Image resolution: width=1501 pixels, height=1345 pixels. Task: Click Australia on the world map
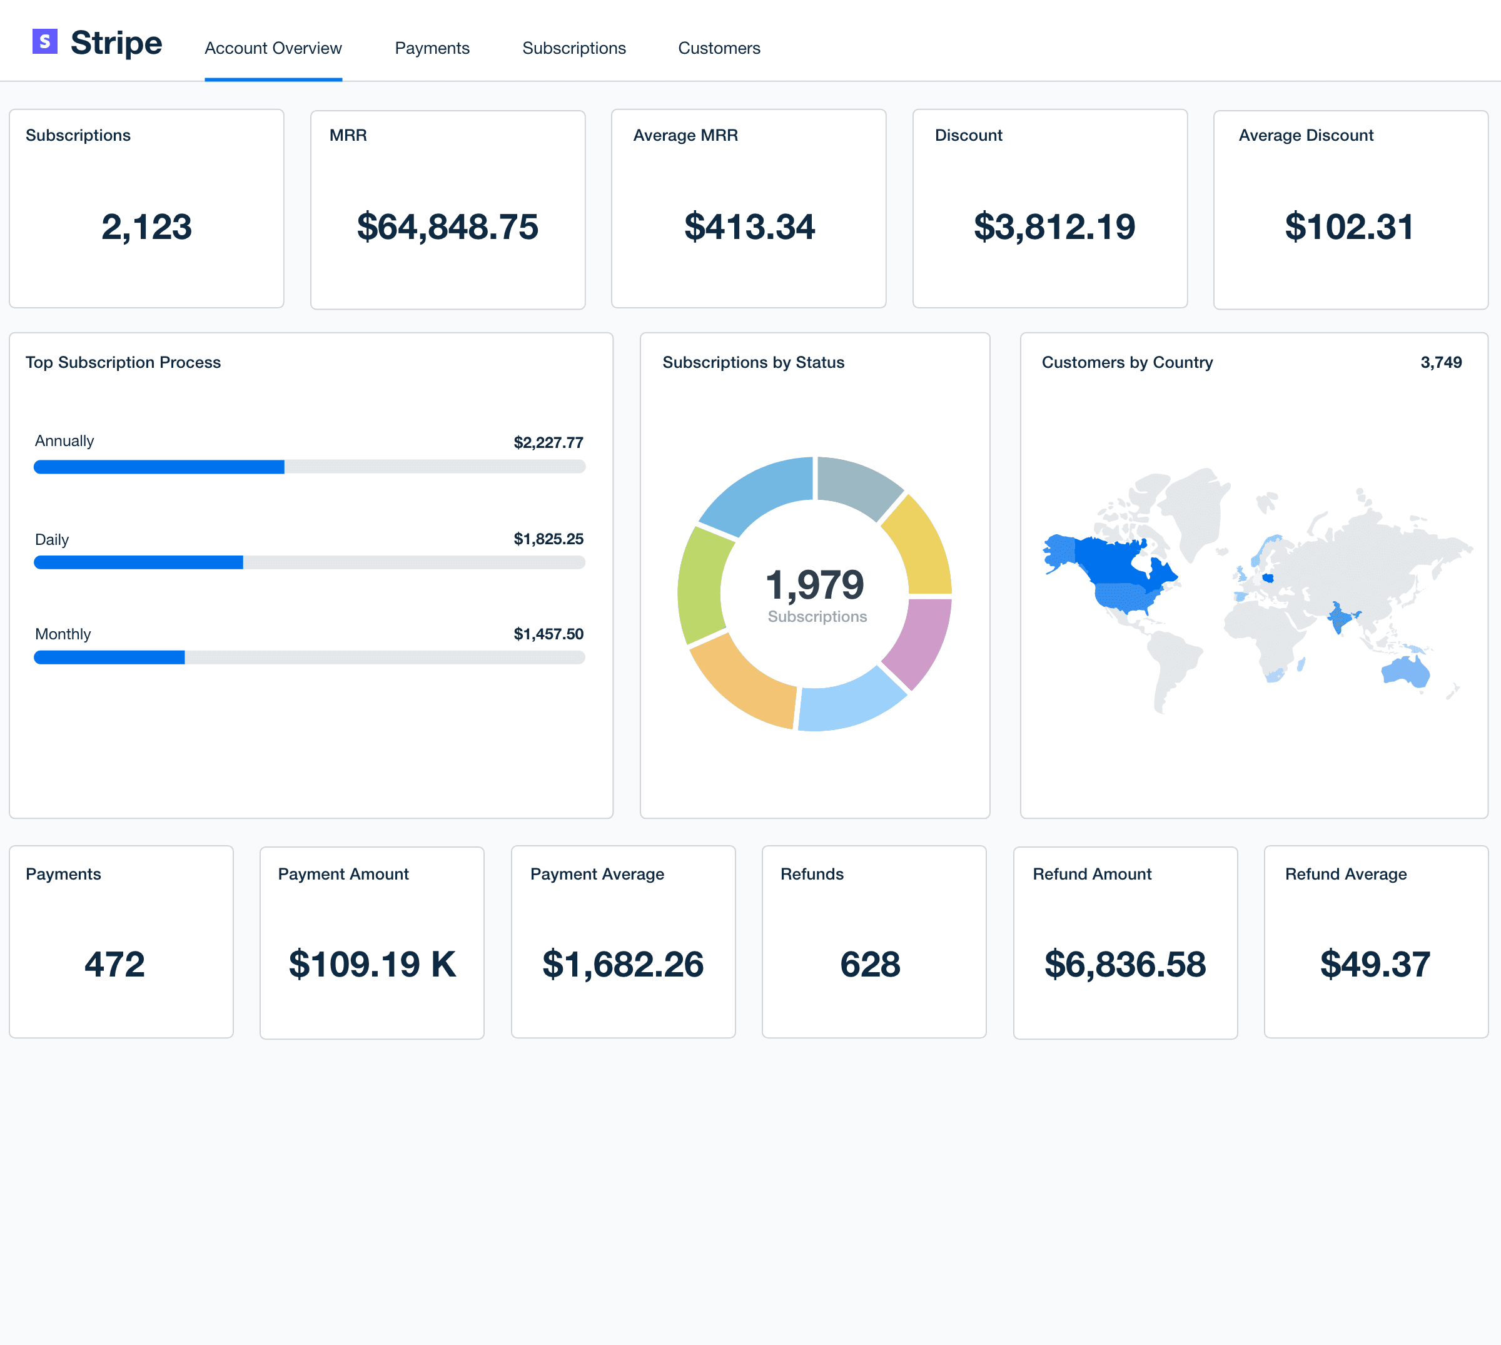point(1405,671)
